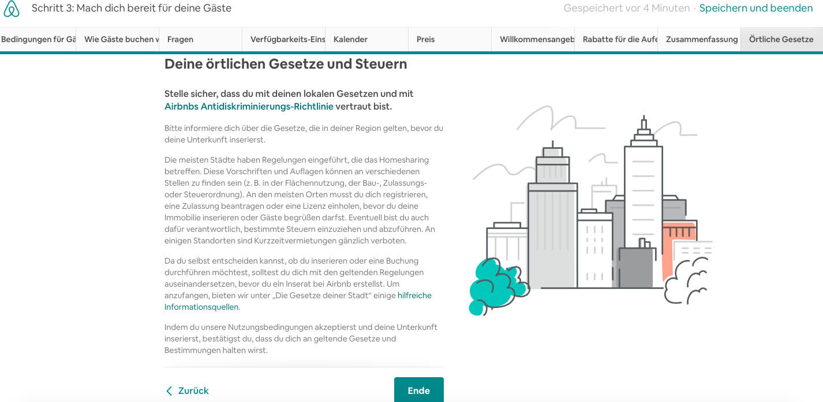Switch to the Preis tab
This screenshot has height=402, width=823.
click(x=450, y=39)
